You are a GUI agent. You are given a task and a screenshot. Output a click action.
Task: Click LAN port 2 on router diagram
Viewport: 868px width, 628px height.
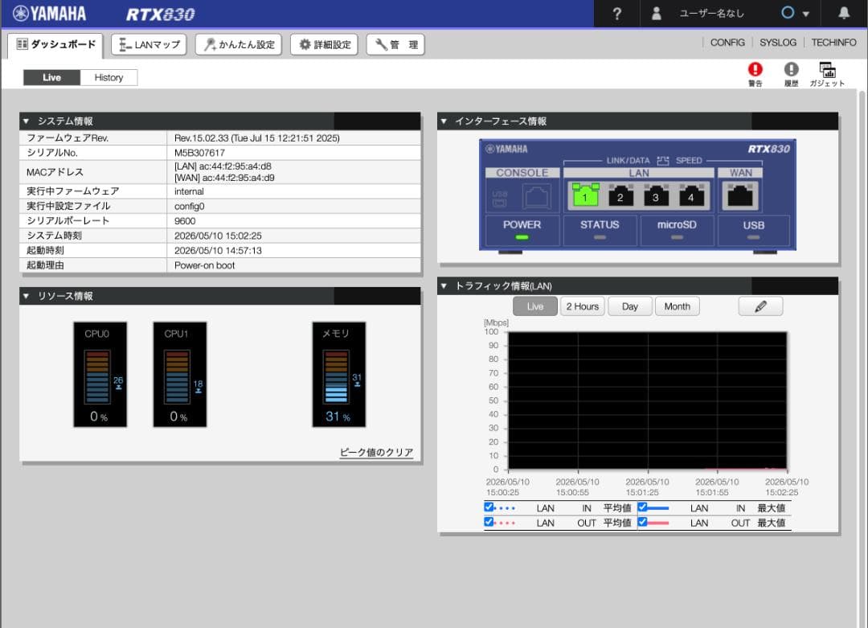pyautogui.click(x=620, y=195)
